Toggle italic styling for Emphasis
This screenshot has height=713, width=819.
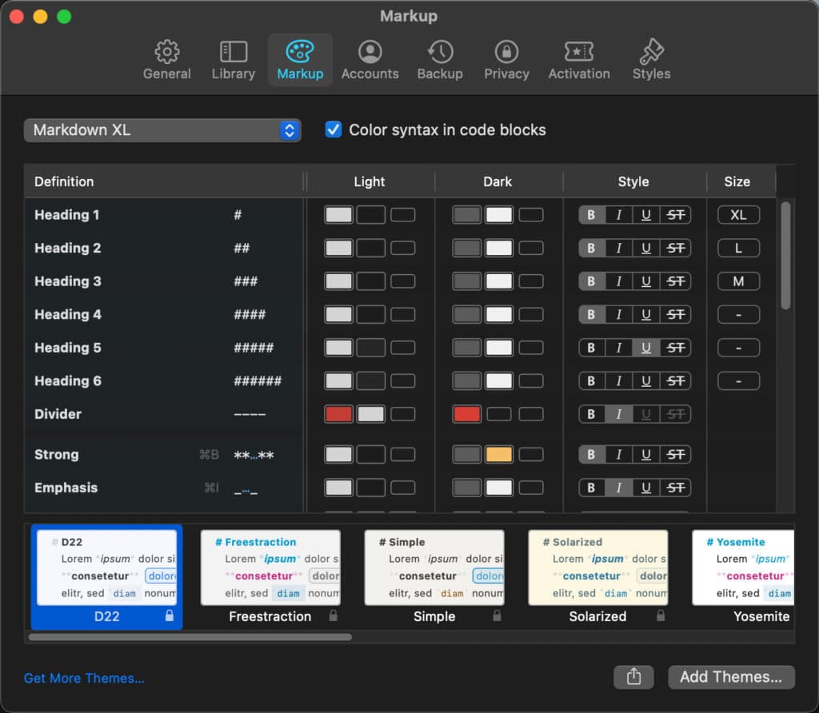(620, 488)
